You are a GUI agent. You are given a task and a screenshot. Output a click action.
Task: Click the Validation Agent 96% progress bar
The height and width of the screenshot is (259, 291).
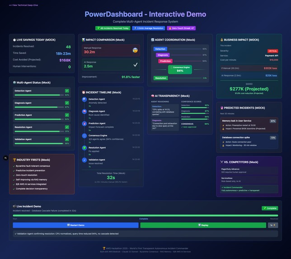[39, 144]
